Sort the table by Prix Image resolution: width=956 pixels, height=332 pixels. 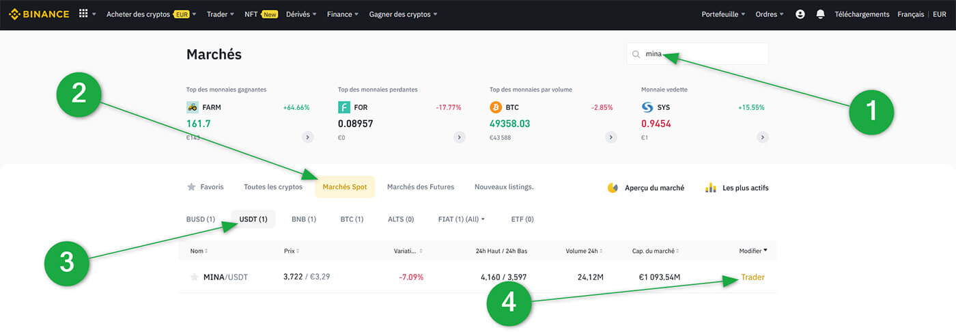[x=292, y=251]
